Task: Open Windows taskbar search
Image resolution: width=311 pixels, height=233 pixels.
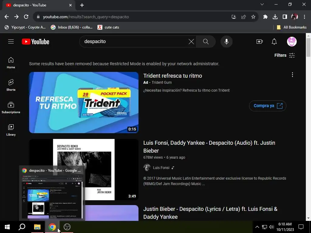Action: click(22, 227)
